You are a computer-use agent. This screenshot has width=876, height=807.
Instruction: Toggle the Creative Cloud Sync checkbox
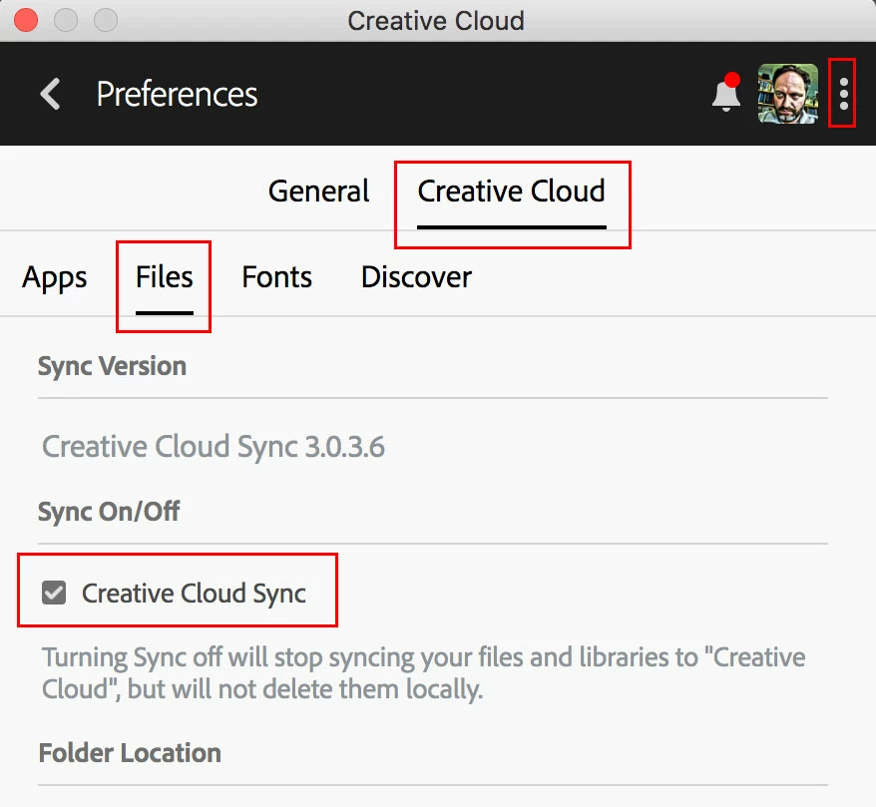(x=54, y=593)
